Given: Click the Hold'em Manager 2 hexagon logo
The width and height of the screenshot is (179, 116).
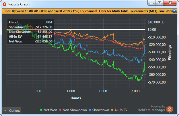Looking at the screenshot, I should (x=170, y=109).
